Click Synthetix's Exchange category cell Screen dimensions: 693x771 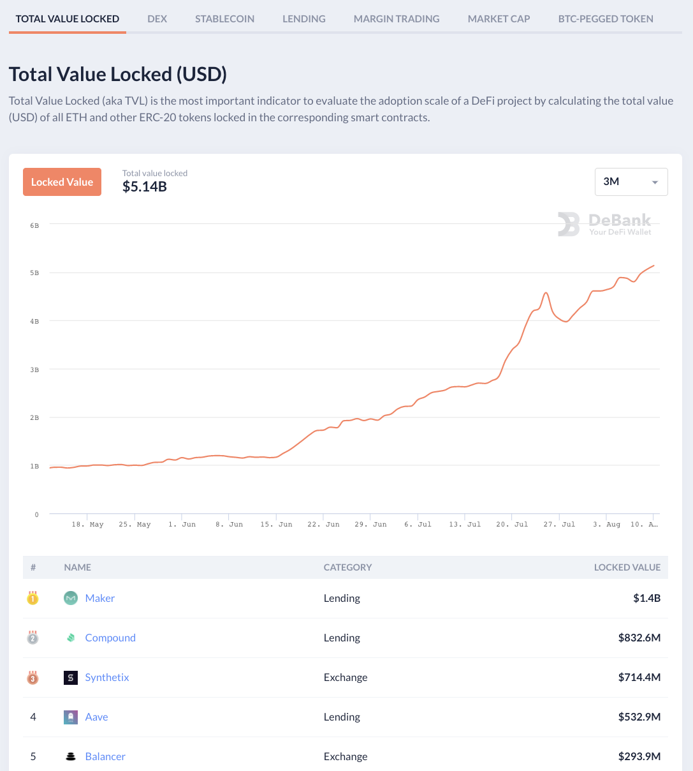[346, 677]
